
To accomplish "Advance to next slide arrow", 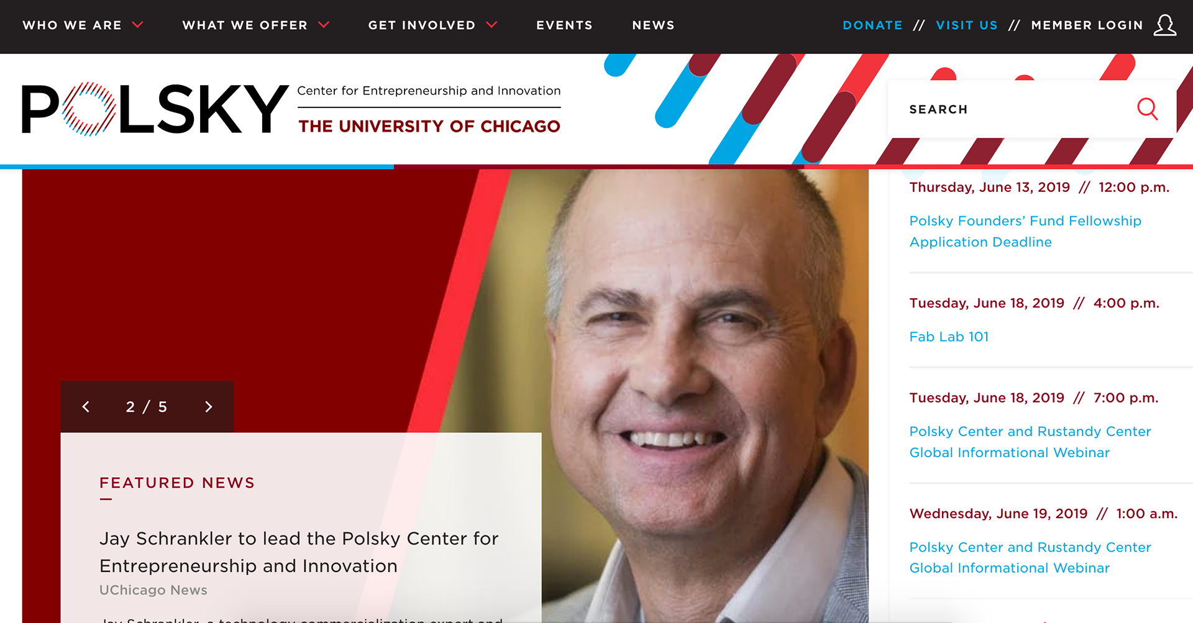I will click(x=208, y=407).
